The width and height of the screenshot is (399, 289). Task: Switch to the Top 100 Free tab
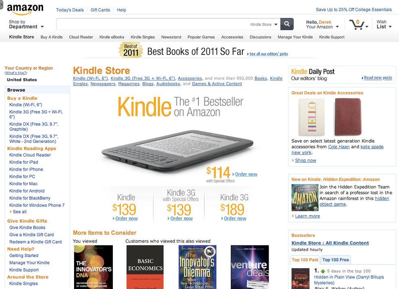(x=335, y=260)
